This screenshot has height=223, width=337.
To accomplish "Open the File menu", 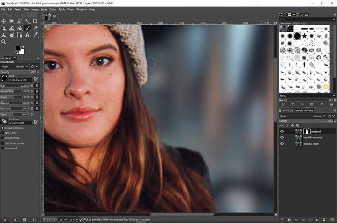I will (3, 10).
